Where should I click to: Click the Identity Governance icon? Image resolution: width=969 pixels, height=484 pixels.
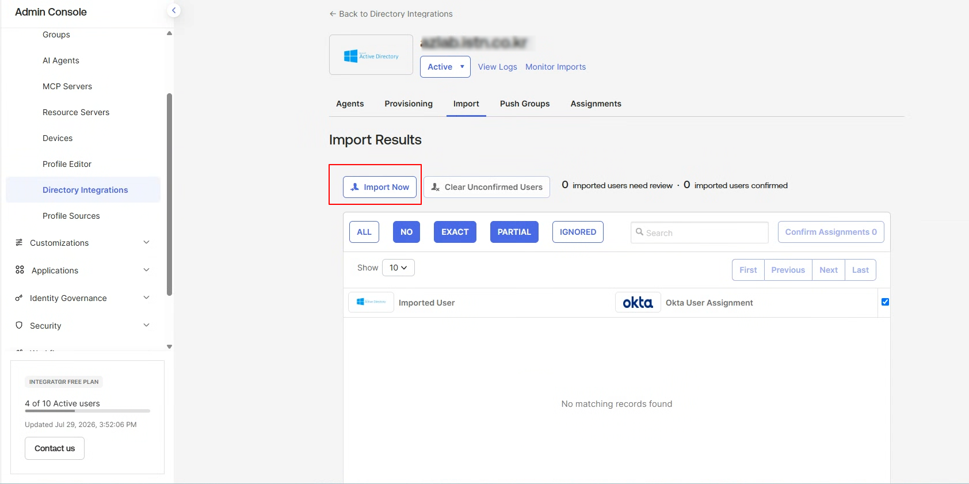(19, 298)
